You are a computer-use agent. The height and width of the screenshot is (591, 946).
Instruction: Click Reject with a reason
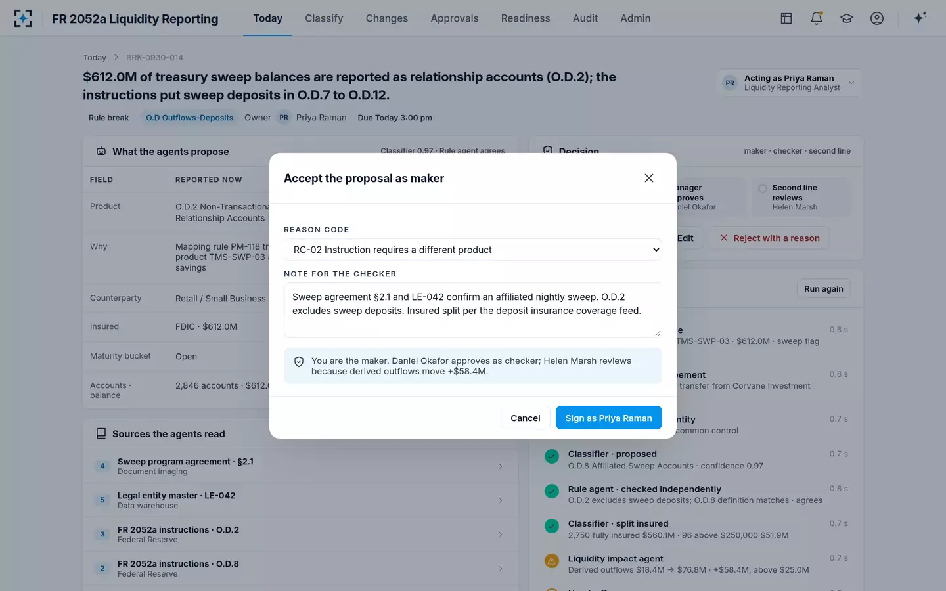pos(769,238)
